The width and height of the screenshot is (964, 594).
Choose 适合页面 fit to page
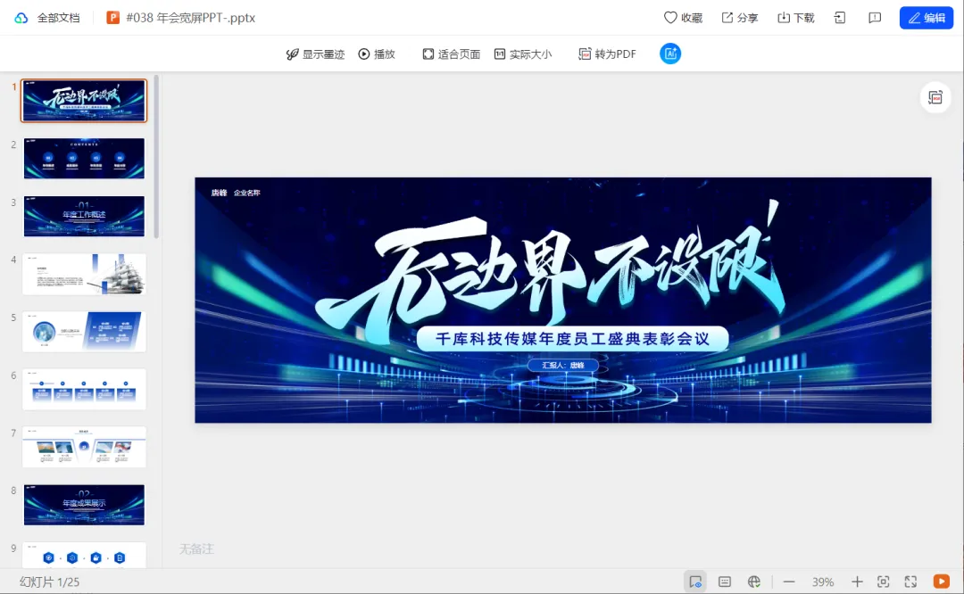tap(452, 54)
